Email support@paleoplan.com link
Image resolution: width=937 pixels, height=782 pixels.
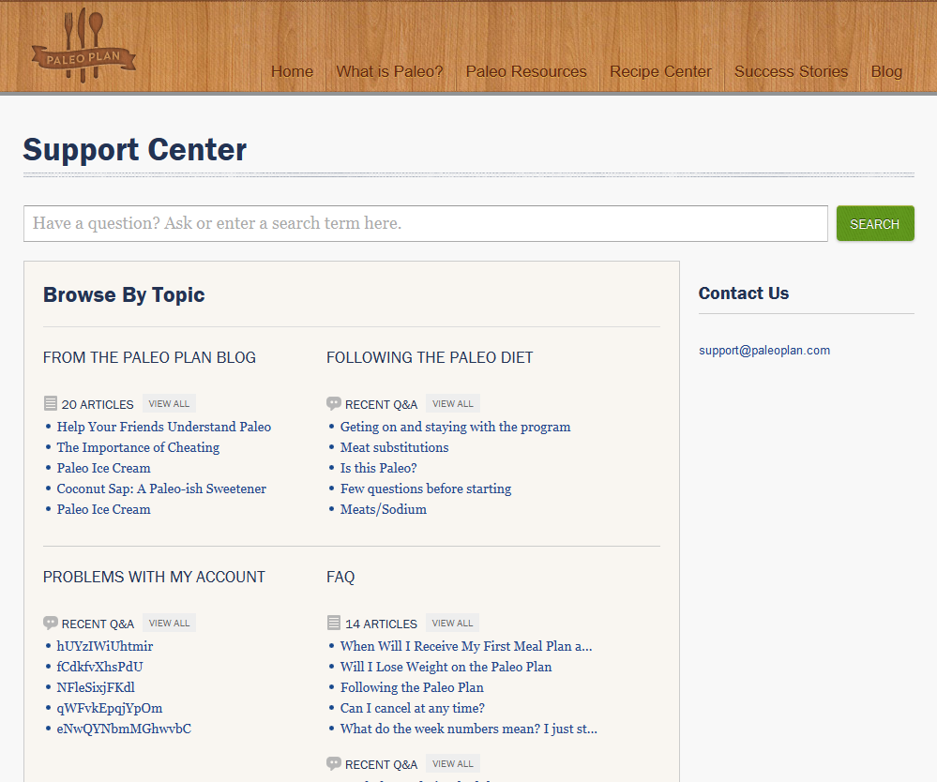[764, 351]
